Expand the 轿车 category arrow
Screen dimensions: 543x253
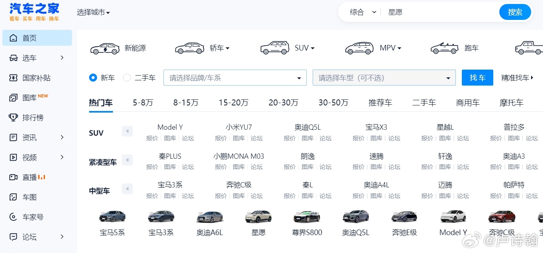228,49
